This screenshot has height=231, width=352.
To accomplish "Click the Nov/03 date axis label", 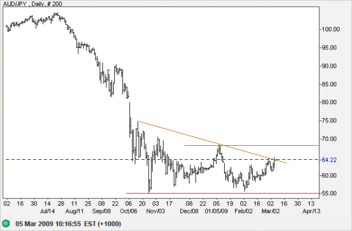I will pos(155,211).
